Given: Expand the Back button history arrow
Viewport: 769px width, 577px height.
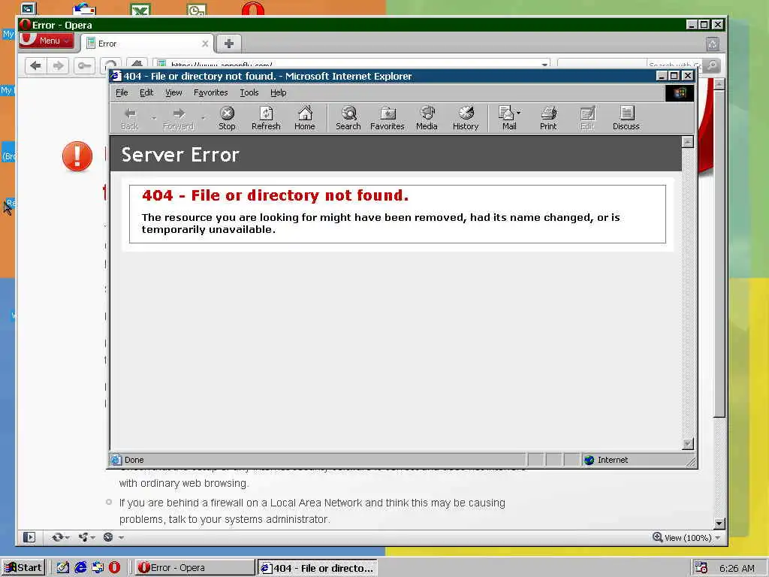Looking at the screenshot, I should 153,118.
